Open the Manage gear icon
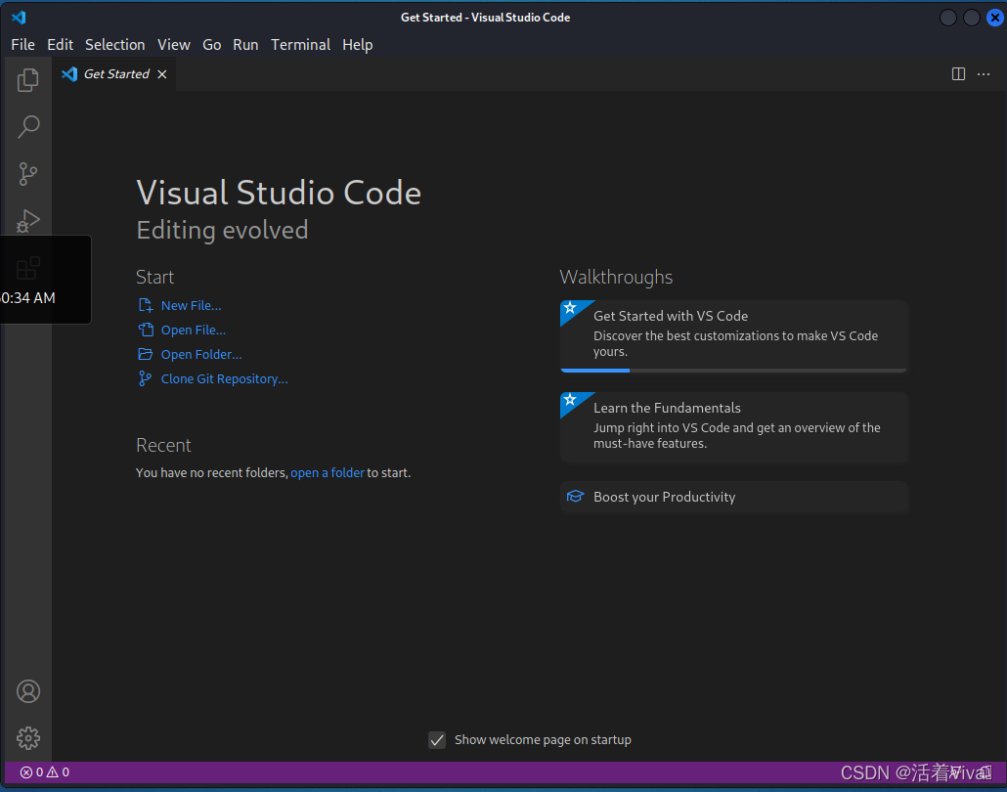 (x=28, y=738)
